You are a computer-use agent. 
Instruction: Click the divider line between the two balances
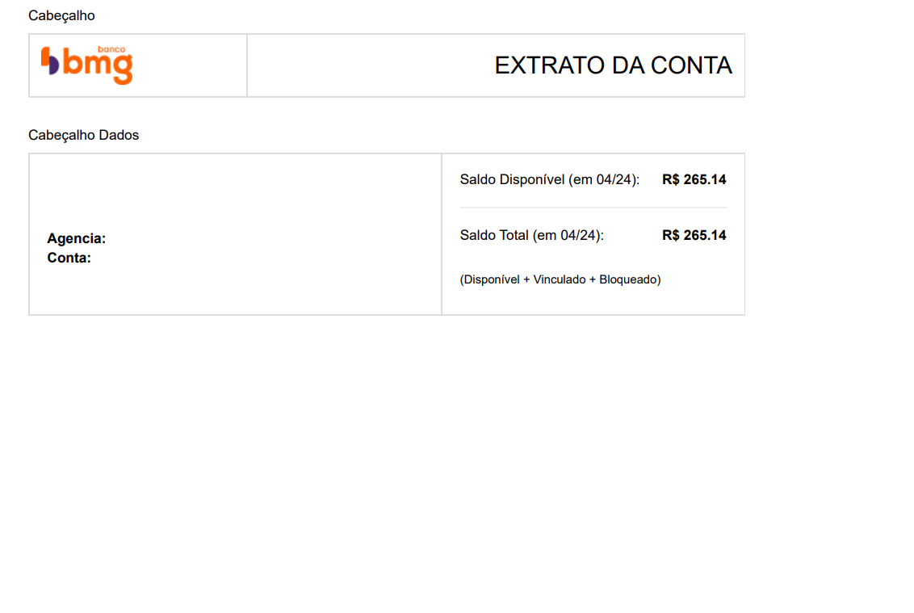593,208
